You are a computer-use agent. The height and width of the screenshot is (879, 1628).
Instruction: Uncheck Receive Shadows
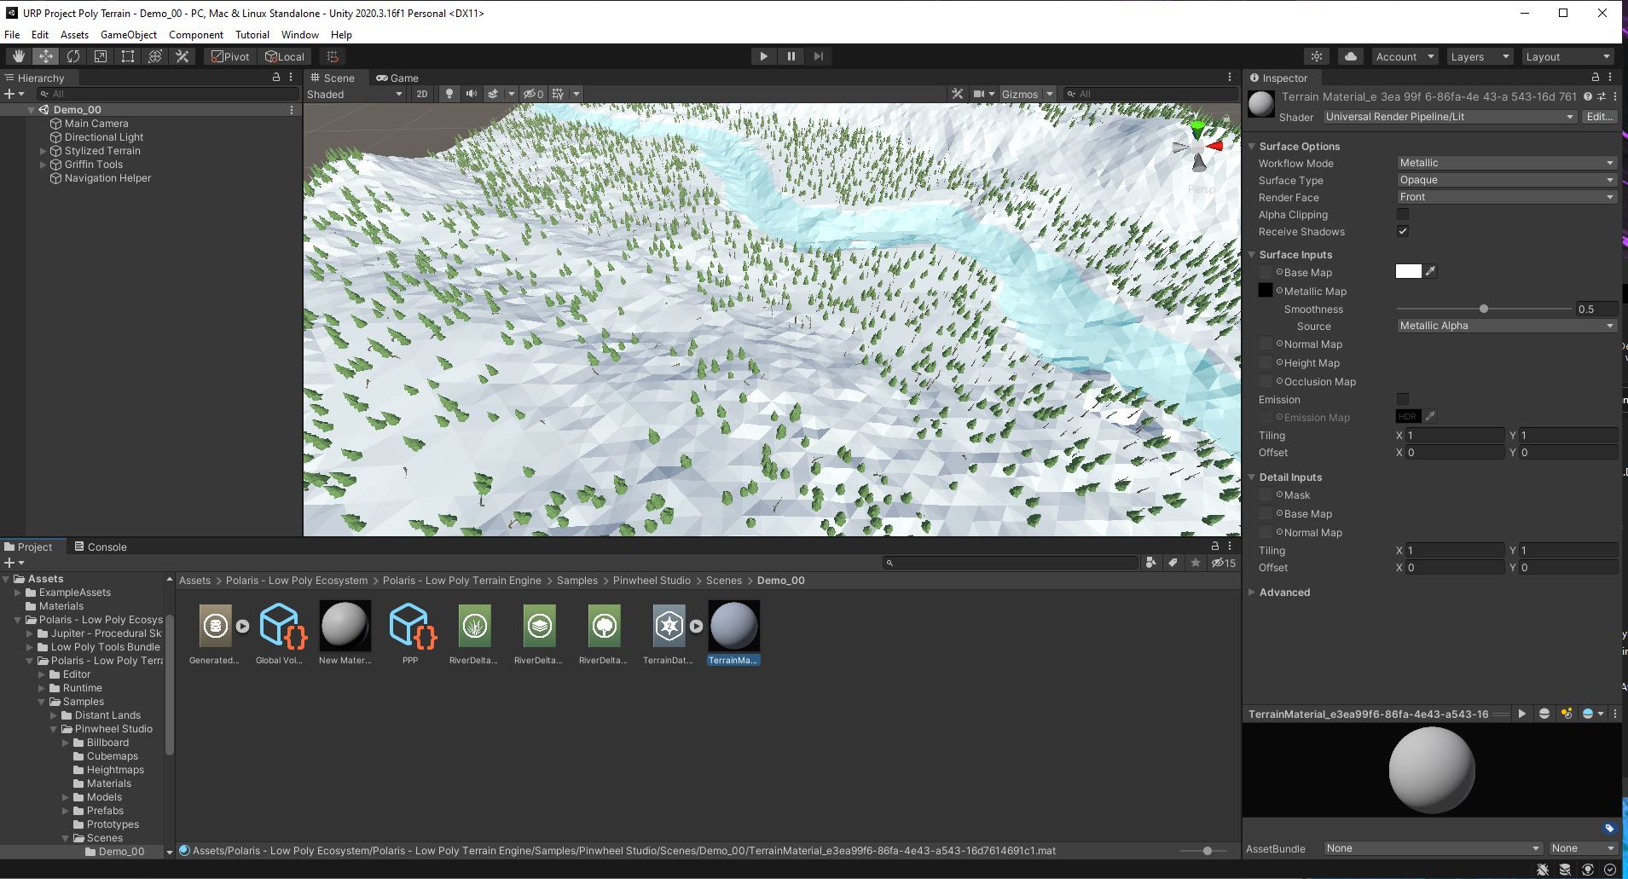[x=1403, y=231]
